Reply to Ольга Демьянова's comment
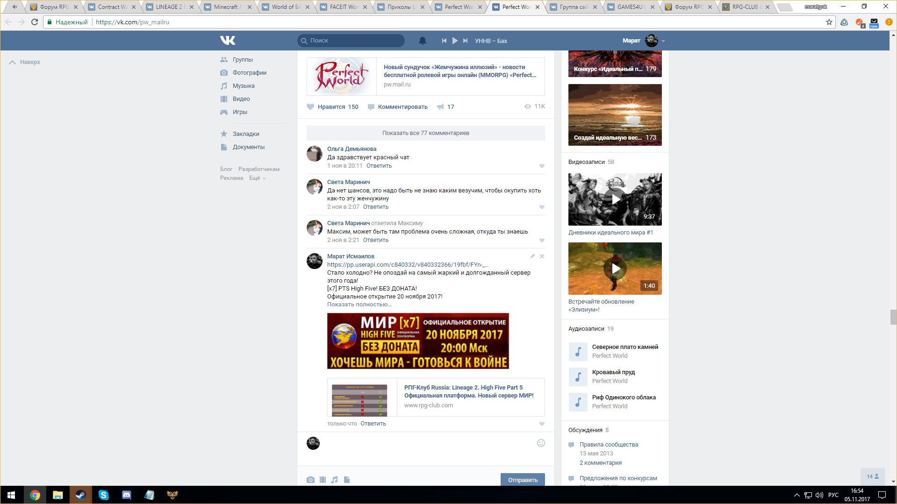Screen dimensions: 897x504 pos(379,165)
